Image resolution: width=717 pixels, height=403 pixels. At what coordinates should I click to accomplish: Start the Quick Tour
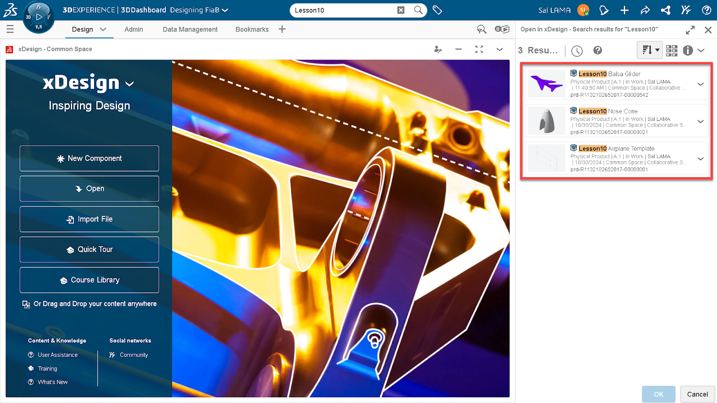coord(89,249)
